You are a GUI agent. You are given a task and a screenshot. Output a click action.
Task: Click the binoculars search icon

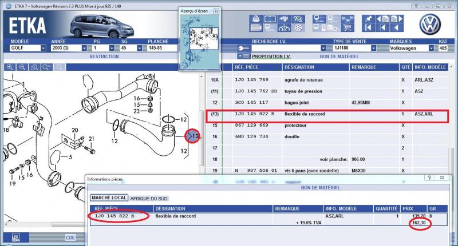pyautogui.click(x=284, y=19)
